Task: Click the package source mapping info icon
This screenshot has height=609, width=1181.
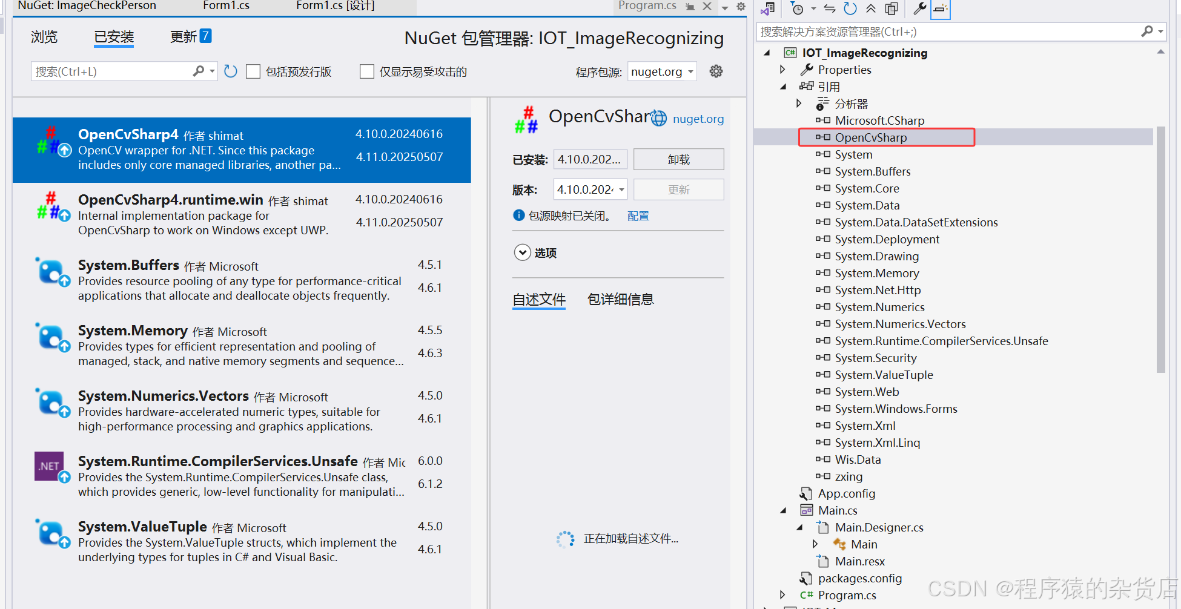Action: pyautogui.click(x=519, y=215)
